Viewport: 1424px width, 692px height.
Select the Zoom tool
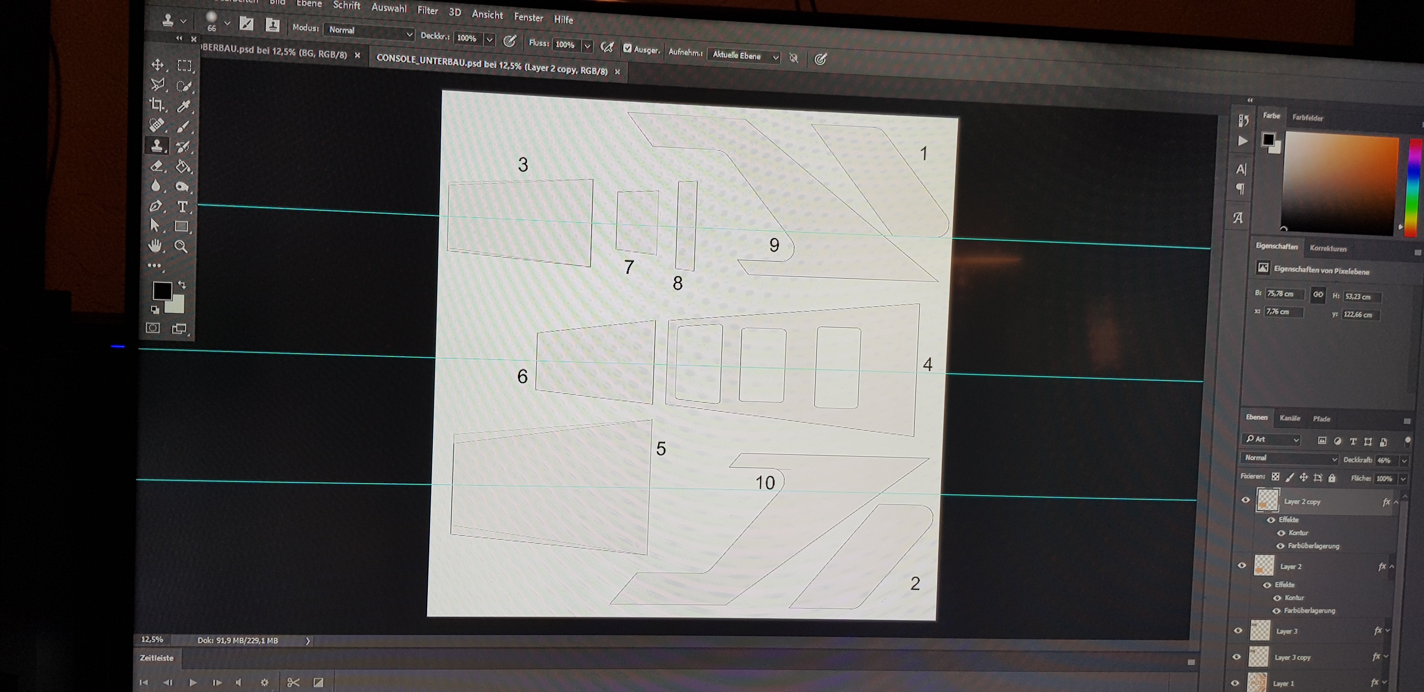(181, 246)
